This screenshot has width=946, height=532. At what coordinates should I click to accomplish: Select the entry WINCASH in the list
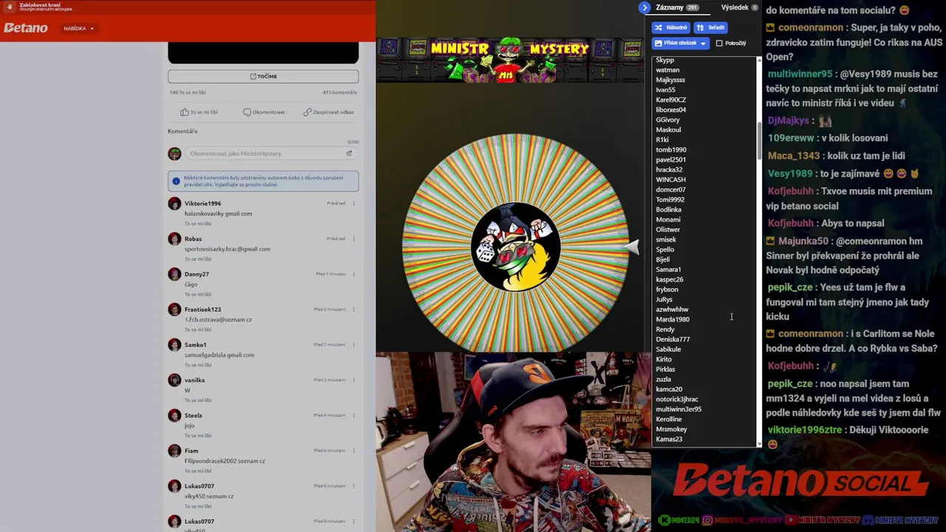(671, 180)
